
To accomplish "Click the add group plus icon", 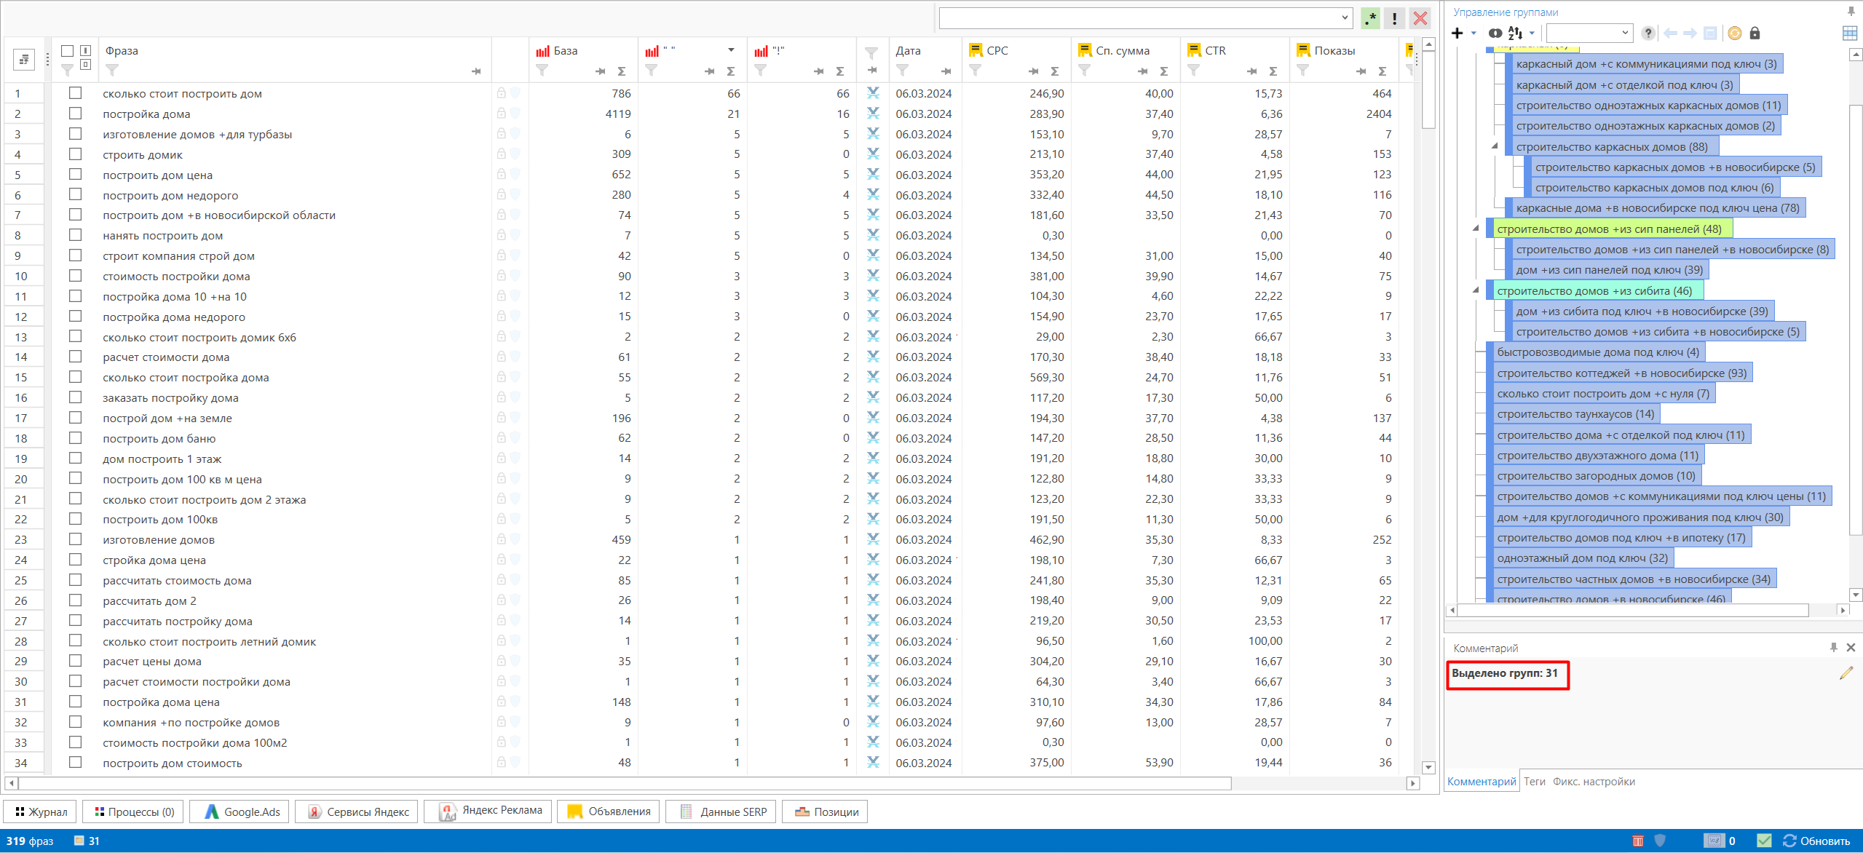I will click(1457, 33).
